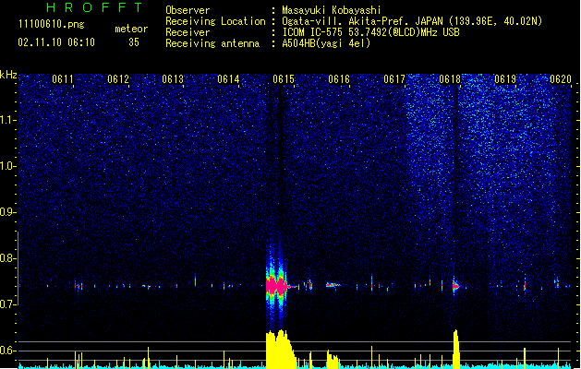Click the yellow intensity peak below 0618

[456, 349]
